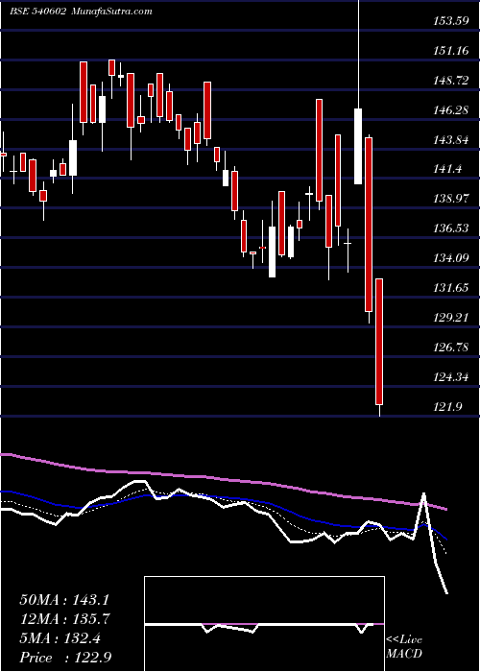
Task: Click the 134.09 price axis label
Action: [x=451, y=258]
